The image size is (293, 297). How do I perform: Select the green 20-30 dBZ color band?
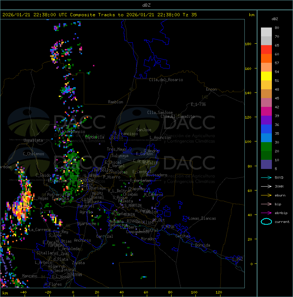click(x=266, y=146)
